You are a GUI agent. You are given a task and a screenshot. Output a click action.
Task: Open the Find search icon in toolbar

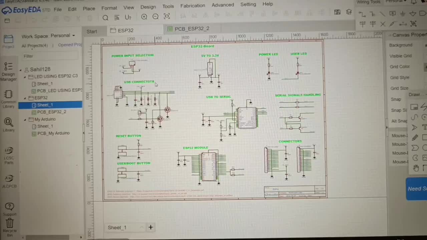(105, 18)
